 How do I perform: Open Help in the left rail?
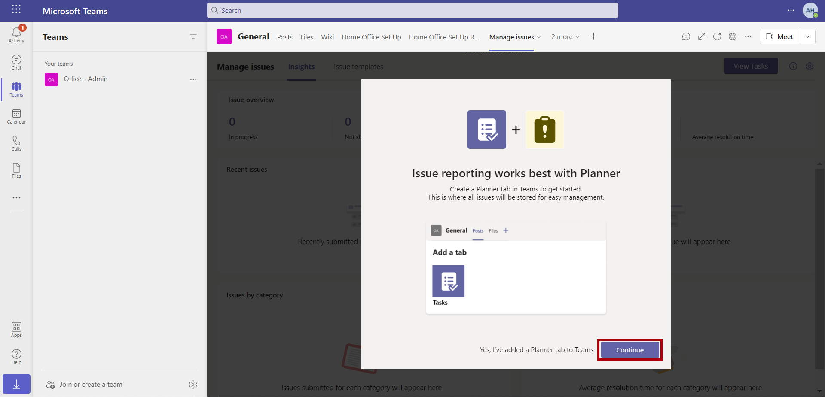[x=16, y=357]
